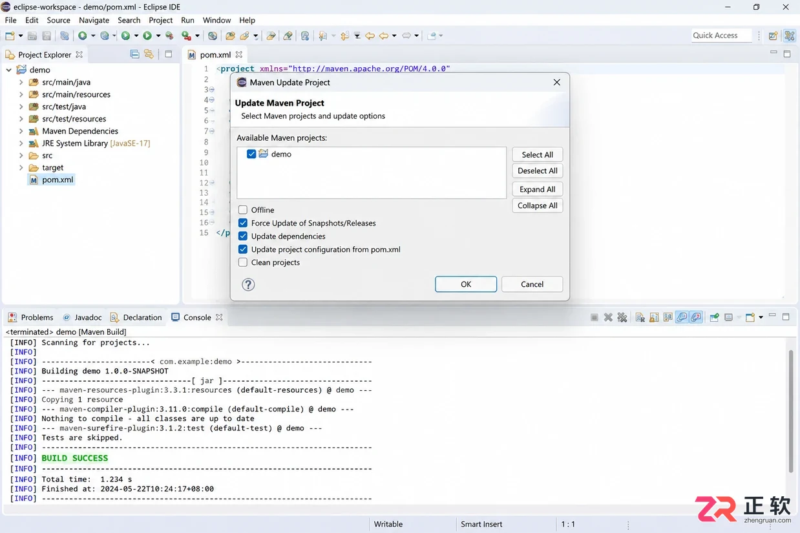Click the Save All toolbar icon
This screenshot has height=533, width=800.
[47, 36]
